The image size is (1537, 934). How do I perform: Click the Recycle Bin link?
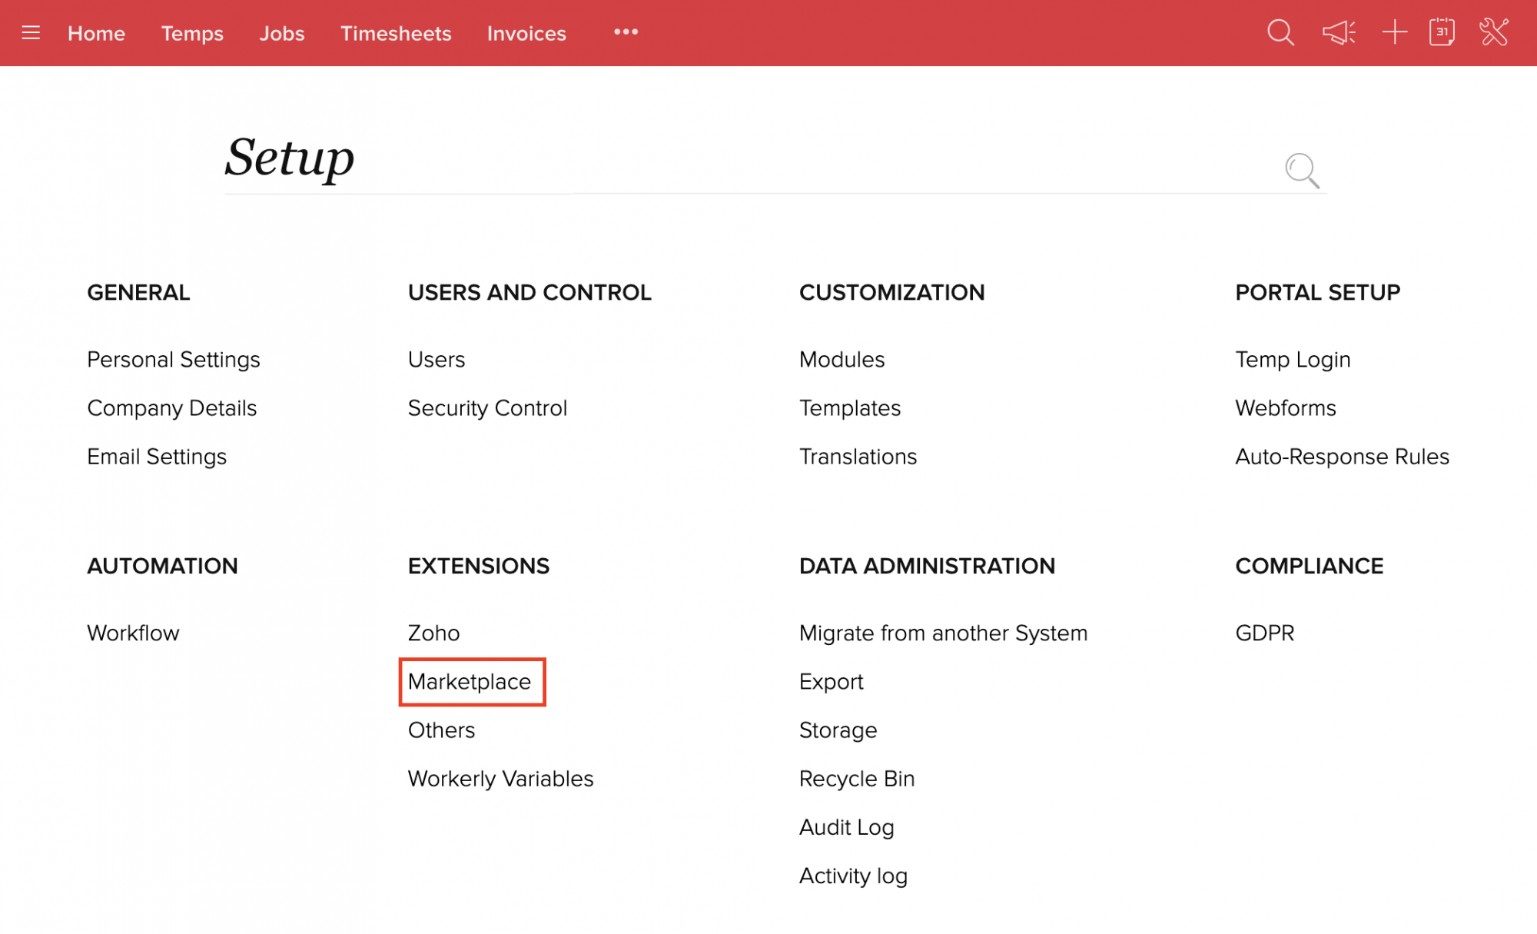(x=857, y=779)
